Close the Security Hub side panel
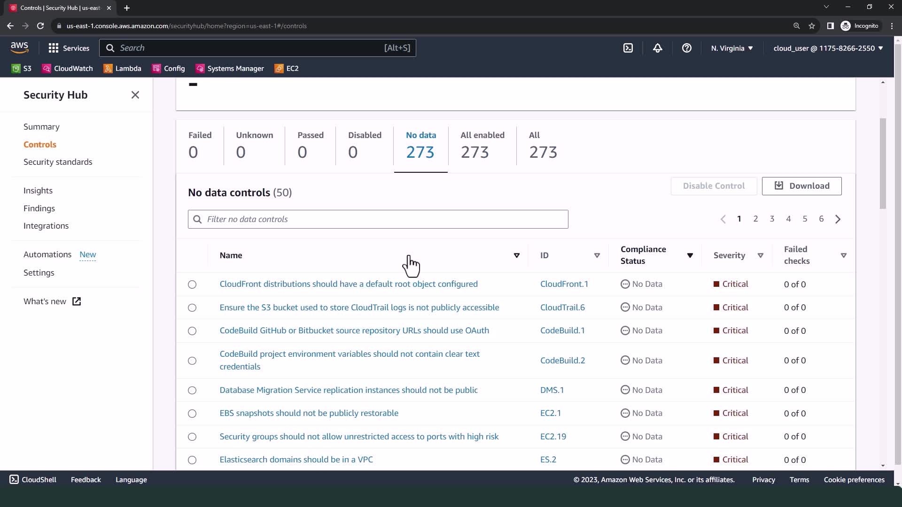The width and height of the screenshot is (902, 507). click(x=135, y=95)
